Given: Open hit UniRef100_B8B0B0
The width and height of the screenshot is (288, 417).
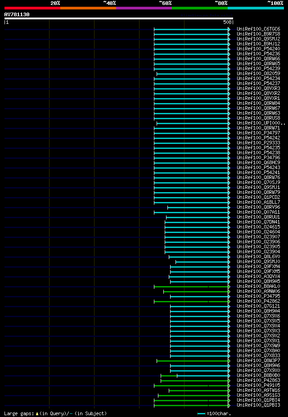Looking at the screenshot, I should pyautogui.click(x=258, y=376).
